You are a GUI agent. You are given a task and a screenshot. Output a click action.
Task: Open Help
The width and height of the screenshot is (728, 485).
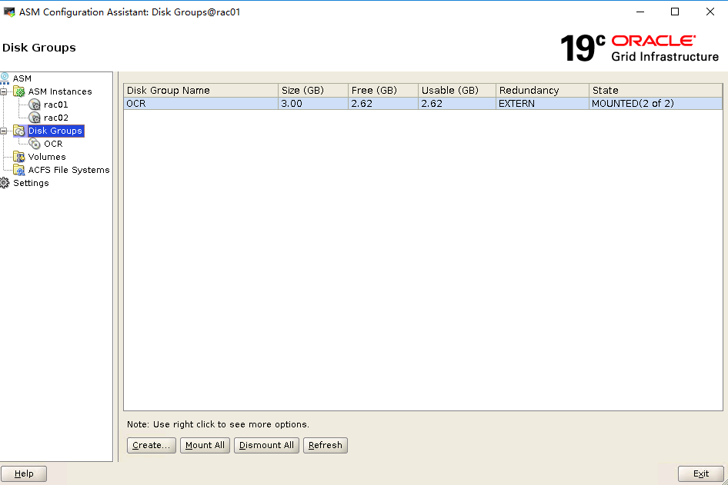click(x=24, y=473)
